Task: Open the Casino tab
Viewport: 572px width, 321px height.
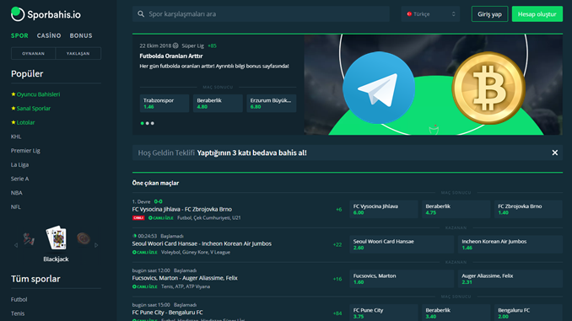Action: (x=49, y=35)
